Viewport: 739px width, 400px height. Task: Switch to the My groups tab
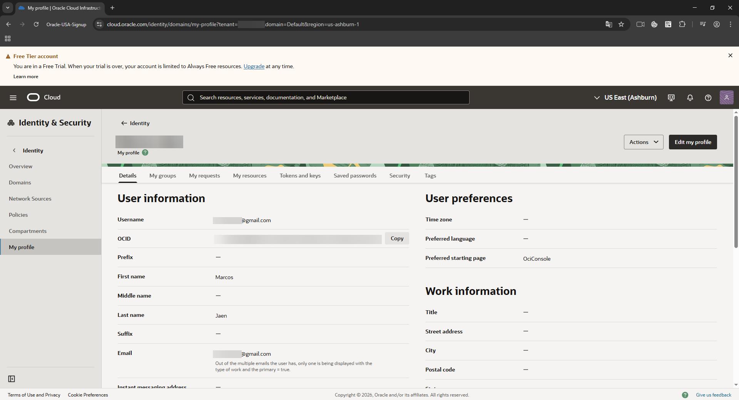pyautogui.click(x=162, y=176)
